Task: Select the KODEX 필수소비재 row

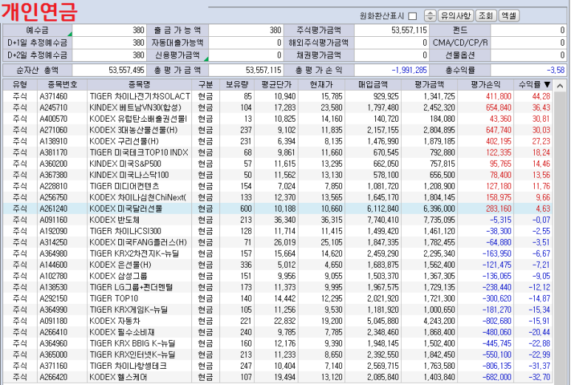Action: [278, 333]
